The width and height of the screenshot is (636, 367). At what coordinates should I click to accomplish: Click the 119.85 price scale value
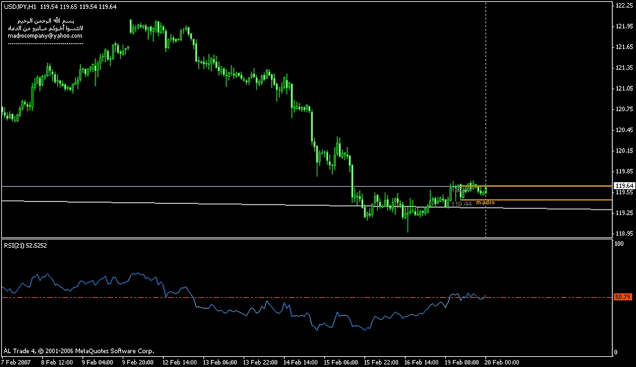tap(625, 171)
